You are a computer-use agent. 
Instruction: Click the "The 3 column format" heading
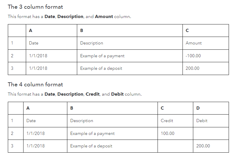(35, 7)
